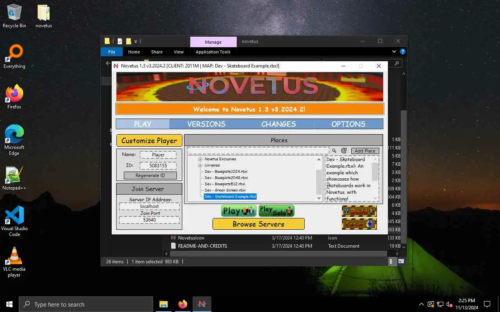Select the Visual Studio Code shortcut
Screen dimensions: 500x312
click(x=14, y=222)
